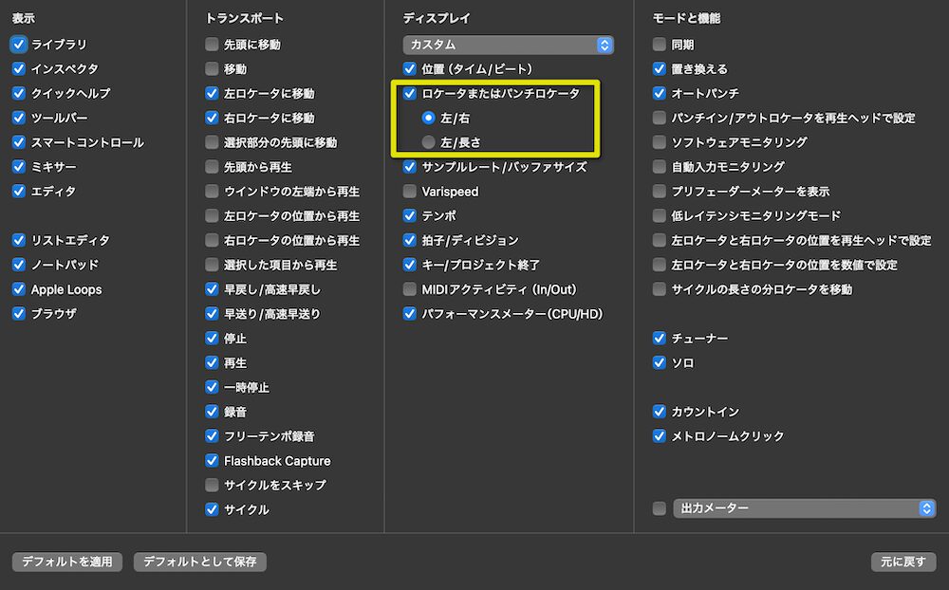This screenshot has height=590, width=949.
Task: Uncheck the ライブラリ checkbox
Action: pyautogui.click(x=17, y=44)
